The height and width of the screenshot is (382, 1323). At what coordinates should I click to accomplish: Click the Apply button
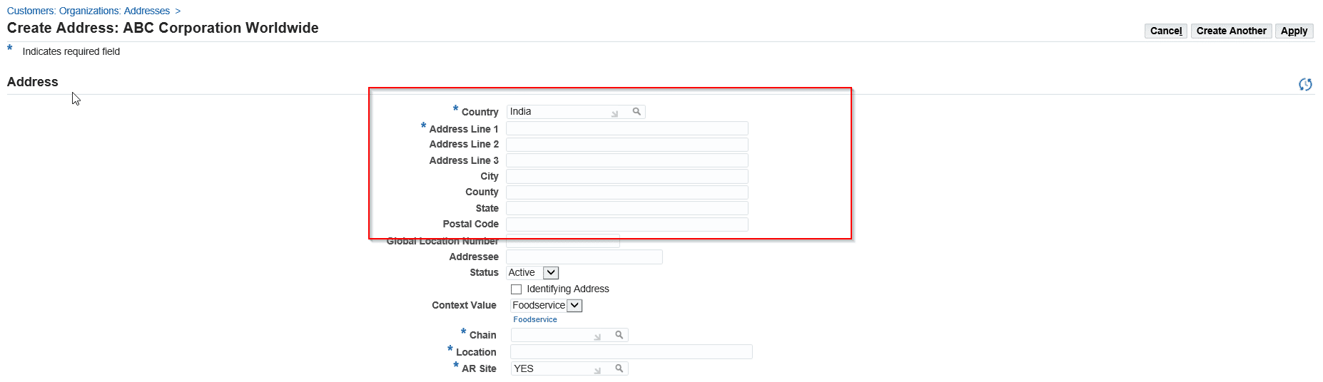(1294, 31)
